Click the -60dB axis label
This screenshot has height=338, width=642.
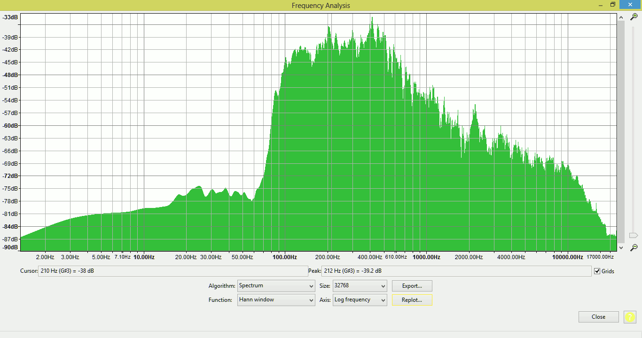(x=10, y=125)
